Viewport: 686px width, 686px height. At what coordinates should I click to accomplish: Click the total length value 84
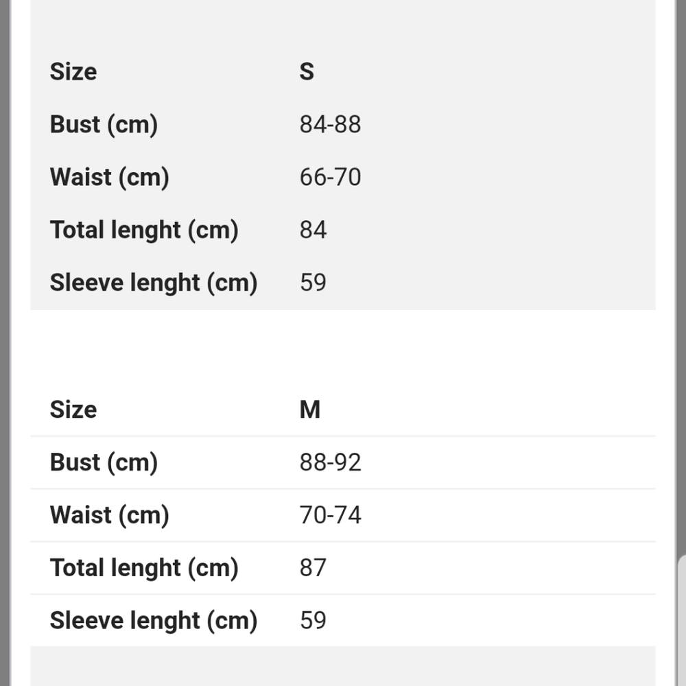[313, 230]
